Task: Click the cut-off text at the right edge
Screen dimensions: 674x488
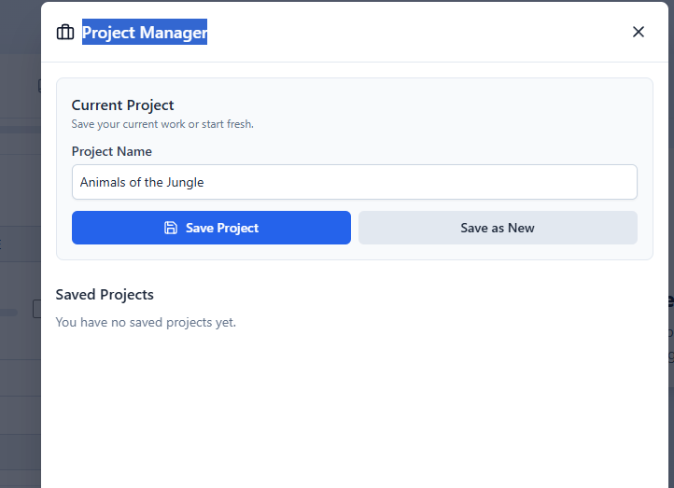Action: [x=669, y=301]
